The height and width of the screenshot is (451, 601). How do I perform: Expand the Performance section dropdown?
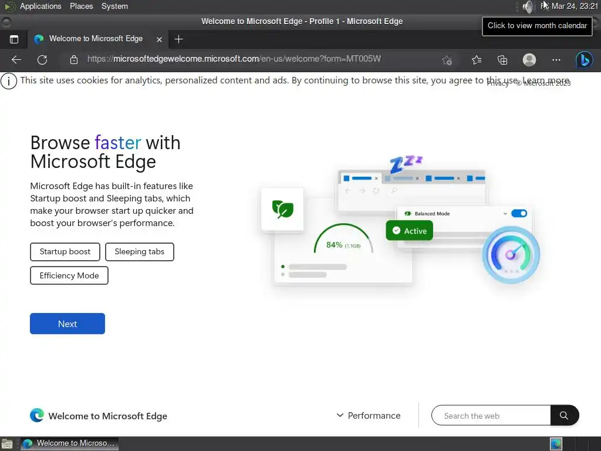369,415
